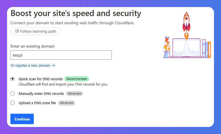The height and width of the screenshot is (134, 221).
Task: Select Manually enter DNS records radio
Action: [x=13, y=93]
